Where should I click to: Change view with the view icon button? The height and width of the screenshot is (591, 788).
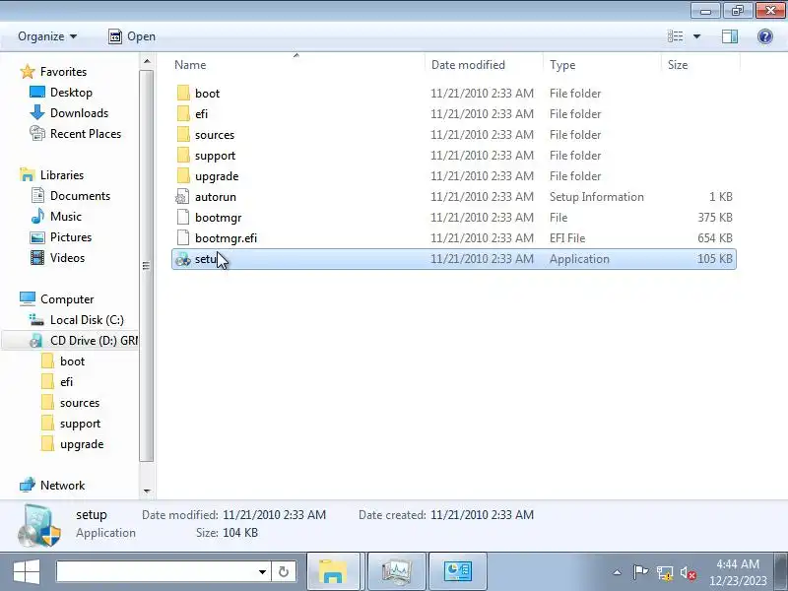[x=675, y=36]
